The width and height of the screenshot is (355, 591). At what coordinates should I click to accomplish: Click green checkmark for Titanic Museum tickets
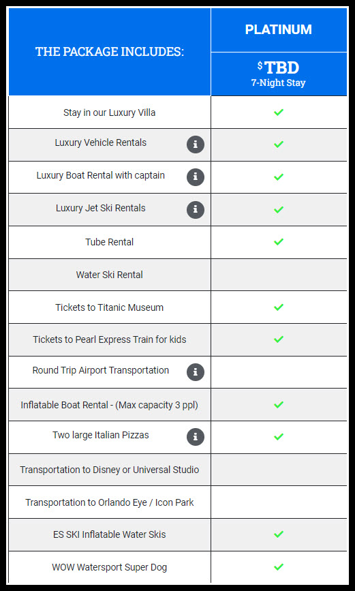pyautogui.click(x=279, y=307)
